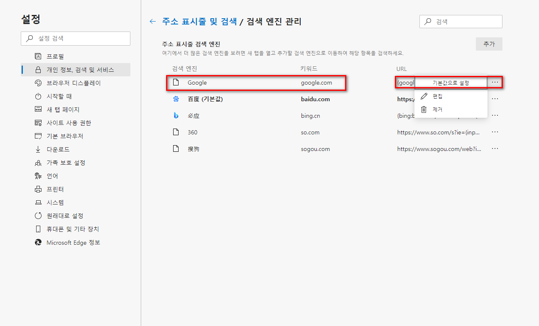Click the 추가 button

489,44
